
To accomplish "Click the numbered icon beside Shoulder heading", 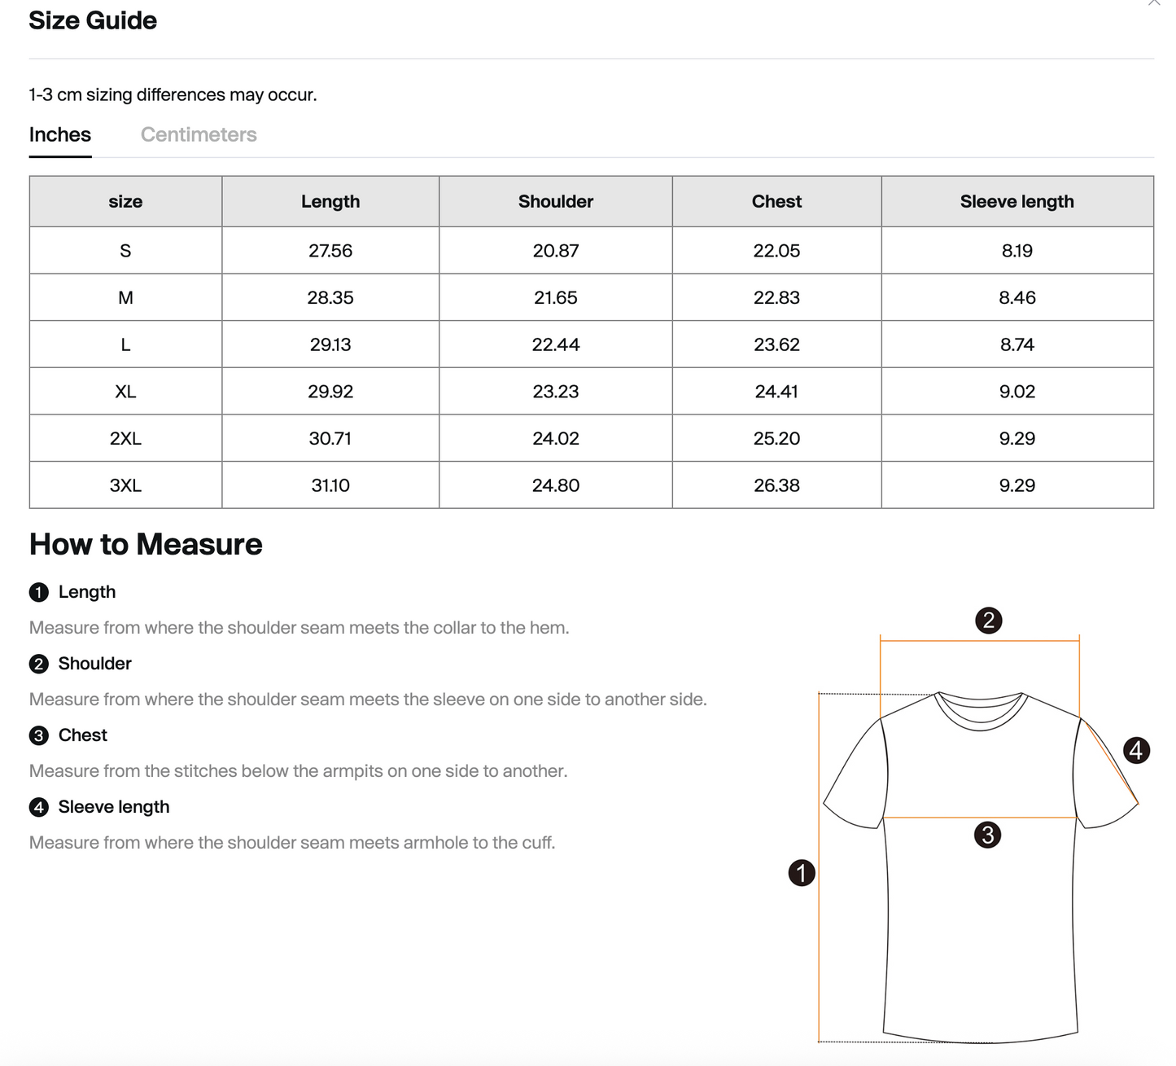I will coord(38,664).
